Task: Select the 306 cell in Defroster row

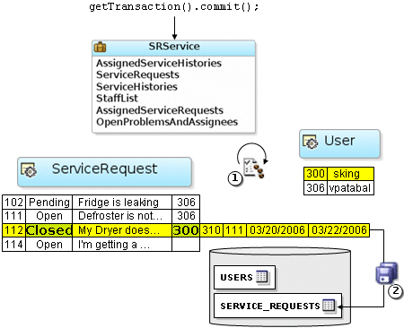Action: 186,216
